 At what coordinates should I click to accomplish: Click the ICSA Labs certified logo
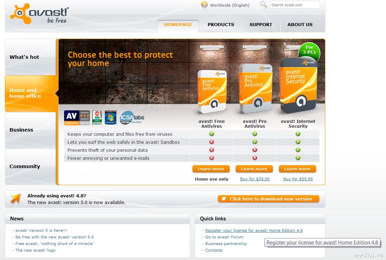(132, 118)
